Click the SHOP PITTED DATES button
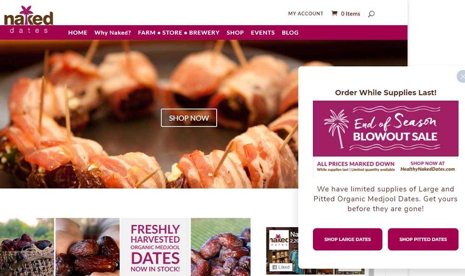 (x=423, y=239)
